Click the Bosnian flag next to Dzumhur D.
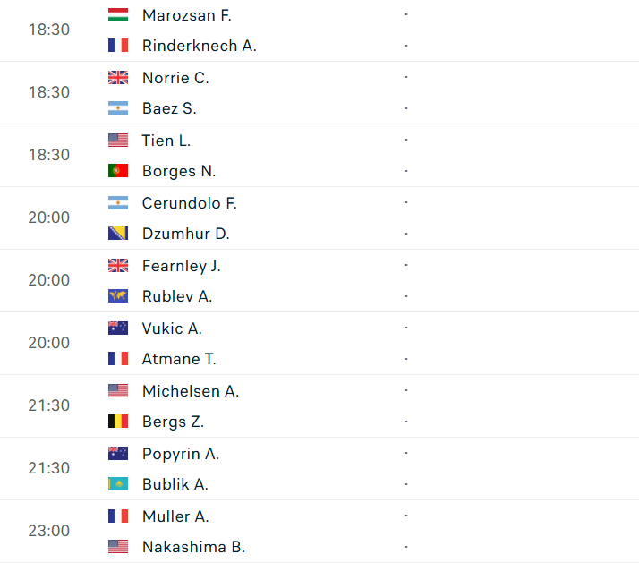The image size is (639, 563). point(118,234)
